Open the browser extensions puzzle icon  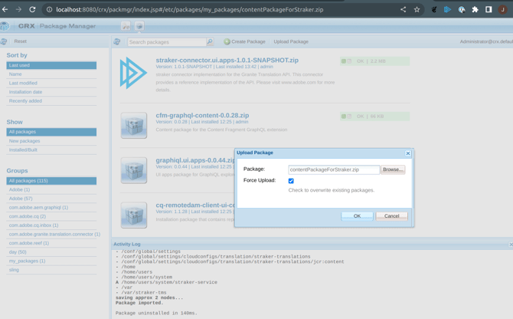click(x=475, y=10)
